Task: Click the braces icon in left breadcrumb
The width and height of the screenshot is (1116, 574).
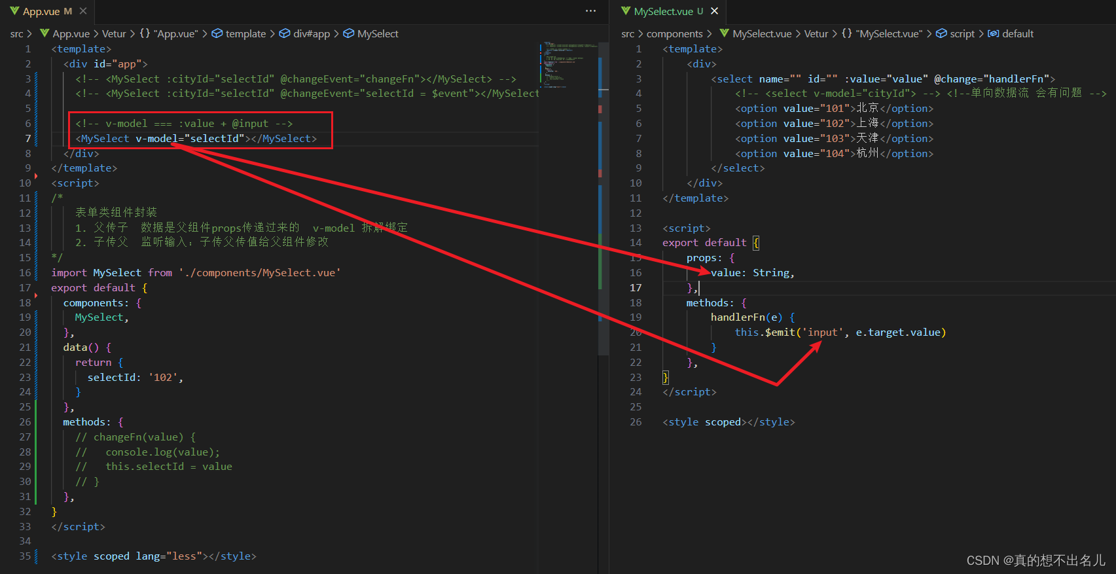Action: tap(145, 33)
